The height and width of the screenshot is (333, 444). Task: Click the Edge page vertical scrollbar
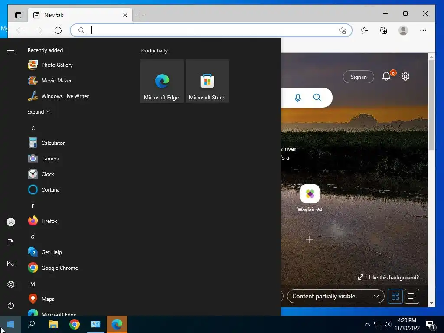coord(431,105)
